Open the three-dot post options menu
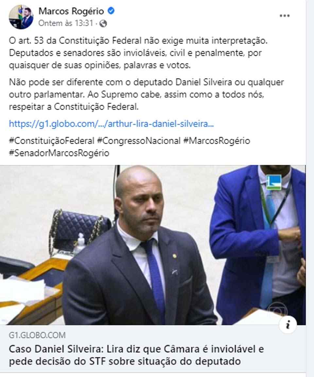The height and width of the screenshot is (377, 314). click(x=285, y=16)
